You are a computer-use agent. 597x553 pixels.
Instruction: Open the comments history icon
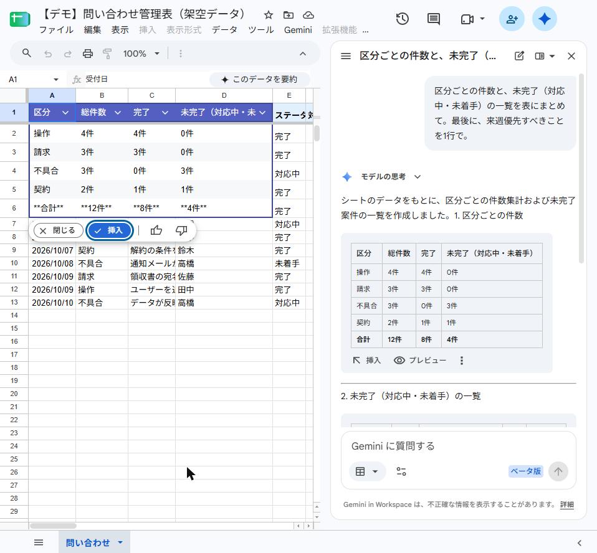434,19
